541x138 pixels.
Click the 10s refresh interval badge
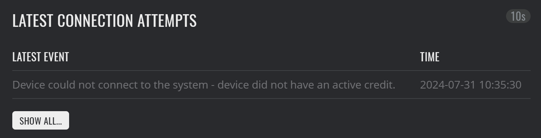(518, 16)
